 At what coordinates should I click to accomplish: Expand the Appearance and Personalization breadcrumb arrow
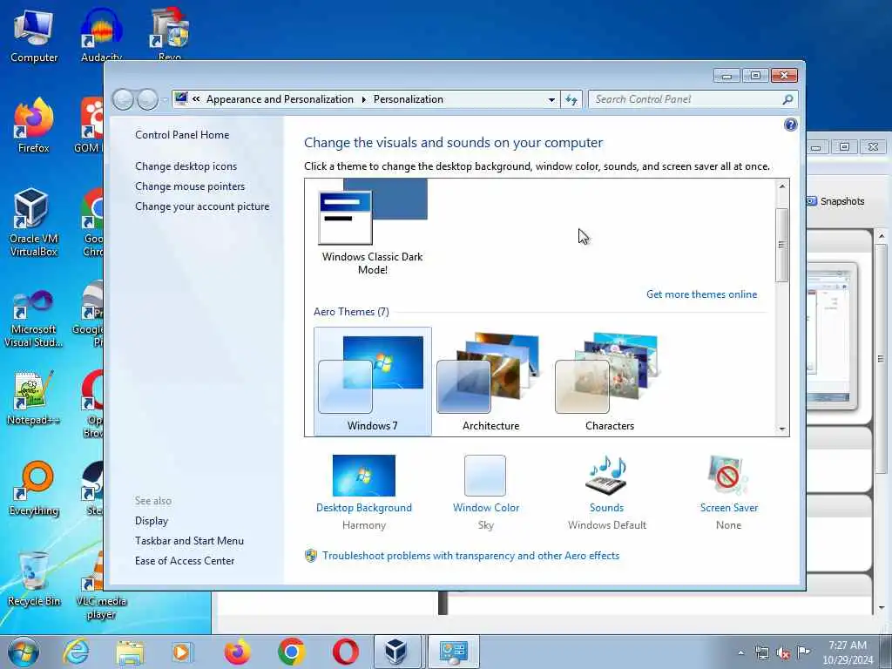364,99
